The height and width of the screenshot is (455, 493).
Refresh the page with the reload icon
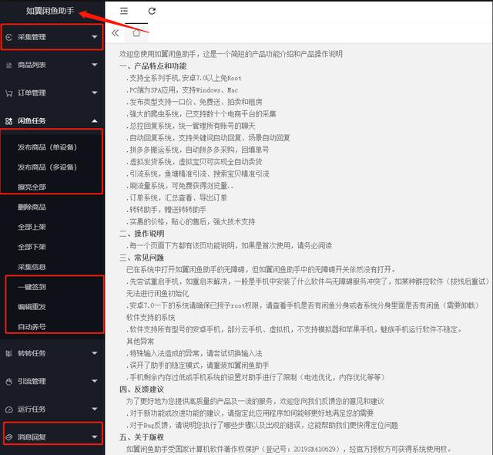pyautogui.click(x=152, y=11)
